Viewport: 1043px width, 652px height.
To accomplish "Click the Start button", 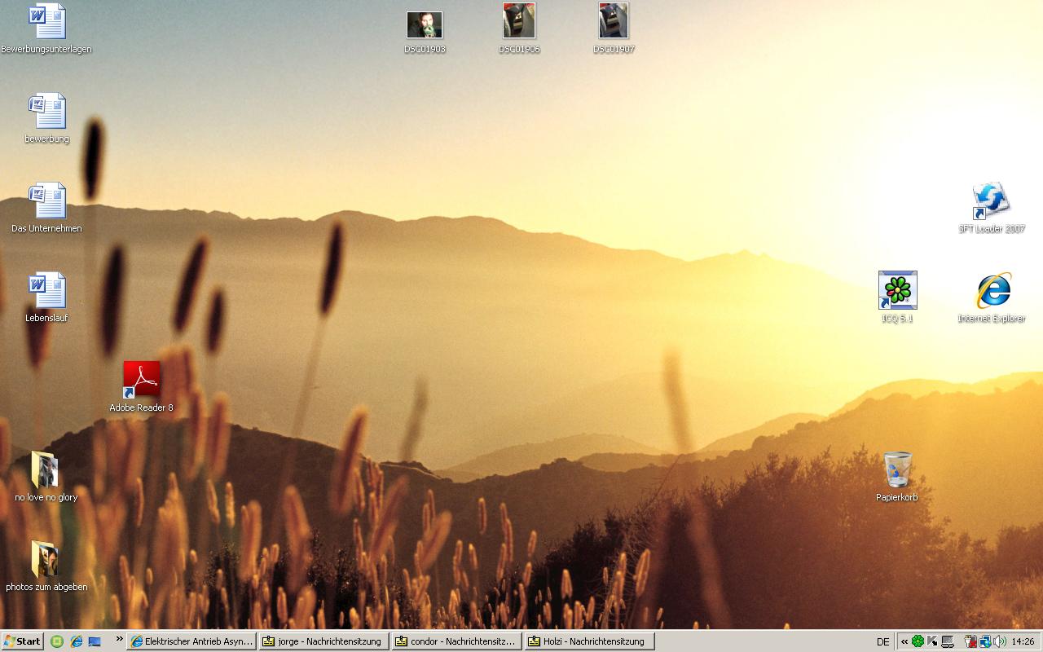I will click(23, 641).
